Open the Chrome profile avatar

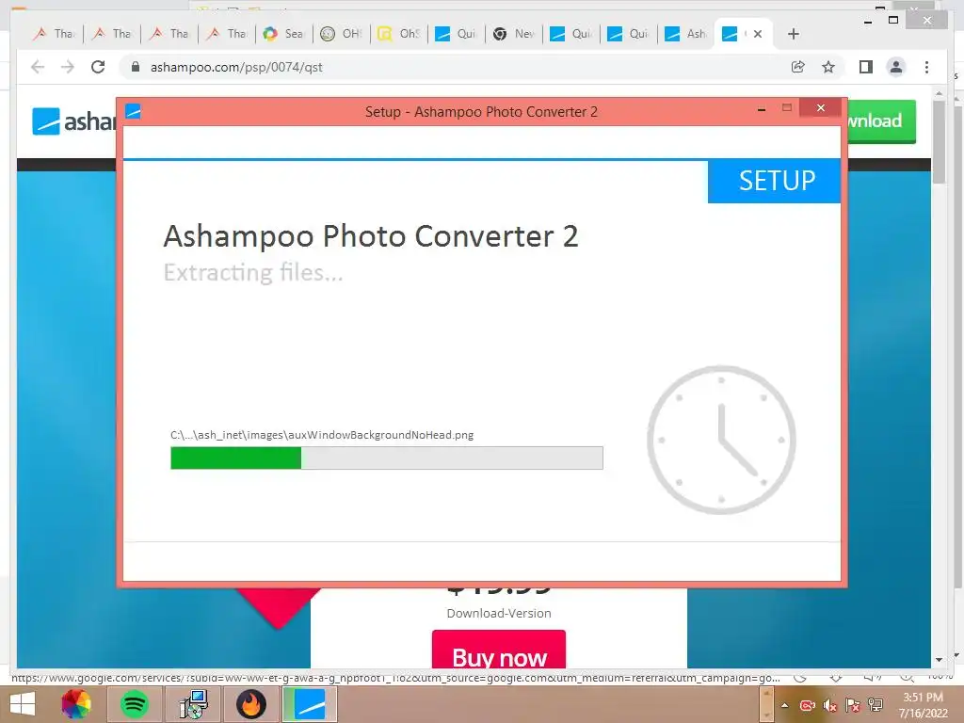pyautogui.click(x=896, y=67)
